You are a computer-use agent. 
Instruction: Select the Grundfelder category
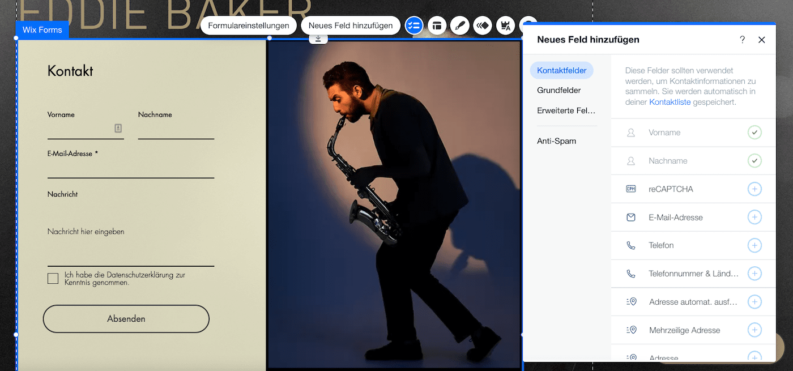559,90
